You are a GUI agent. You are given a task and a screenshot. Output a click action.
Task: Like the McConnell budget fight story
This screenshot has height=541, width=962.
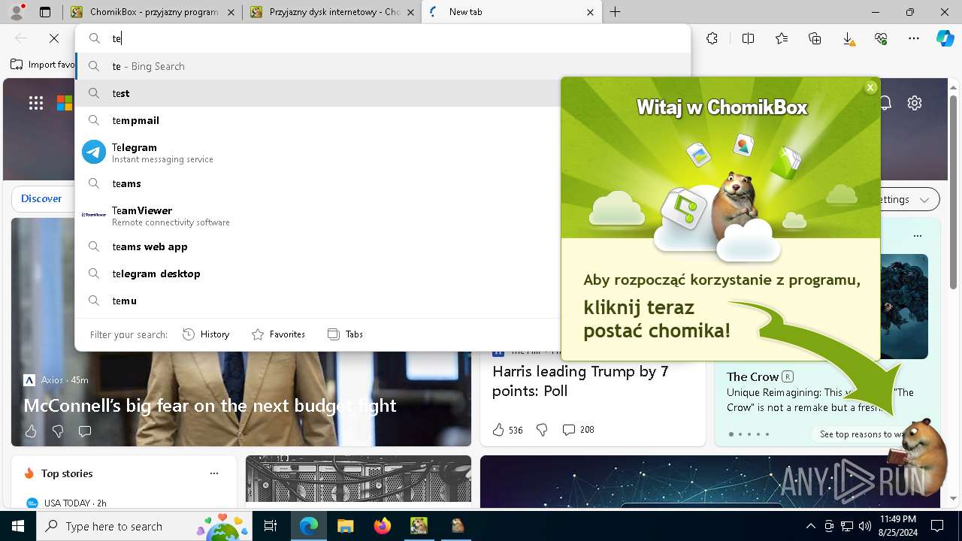click(31, 431)
